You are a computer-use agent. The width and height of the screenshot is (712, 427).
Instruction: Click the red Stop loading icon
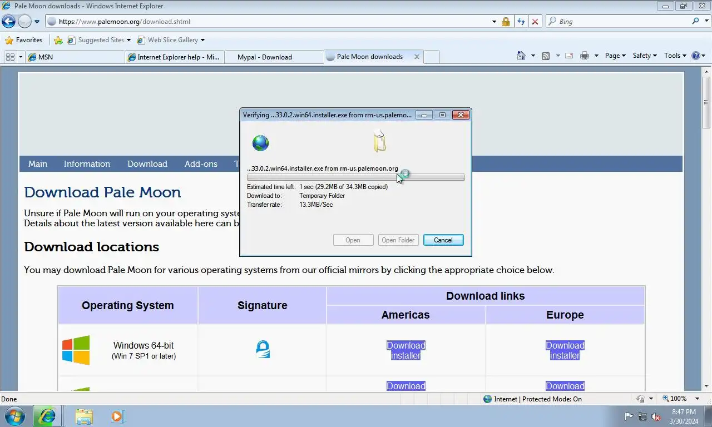point(535,22)
